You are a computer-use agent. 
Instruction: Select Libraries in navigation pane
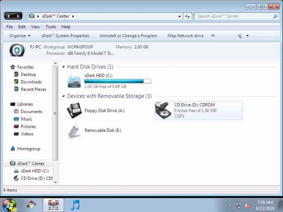click(25, 104)
